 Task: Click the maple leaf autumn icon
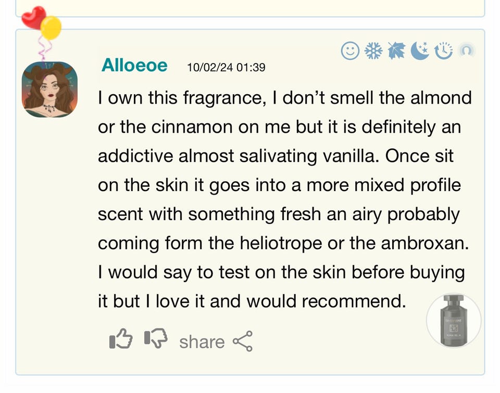396,51
